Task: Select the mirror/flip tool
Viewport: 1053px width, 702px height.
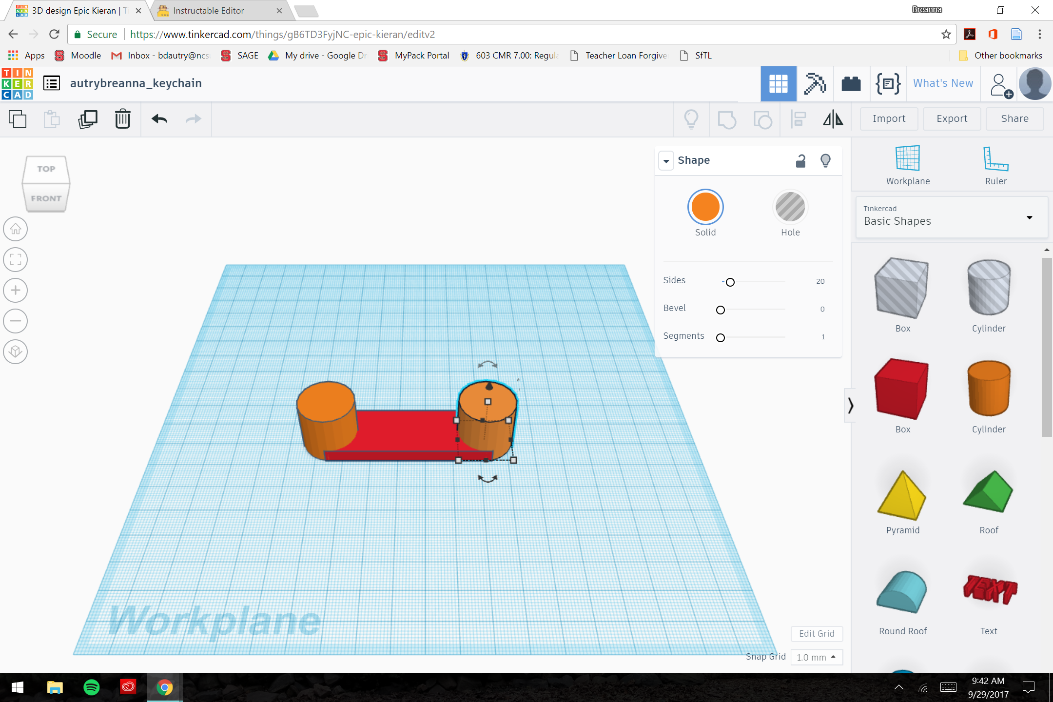Action: (x=833, y=119)
